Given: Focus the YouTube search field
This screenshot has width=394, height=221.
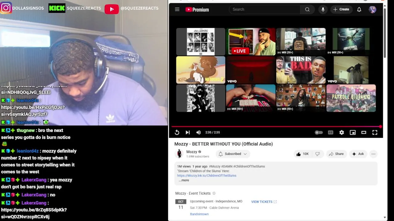Looking at the screenshot, I should pyautogui.click(x=265, y=10).
